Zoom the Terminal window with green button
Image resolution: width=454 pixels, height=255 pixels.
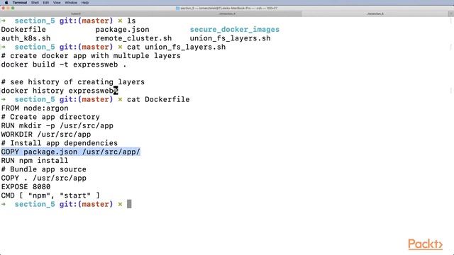tap(13, 8)
